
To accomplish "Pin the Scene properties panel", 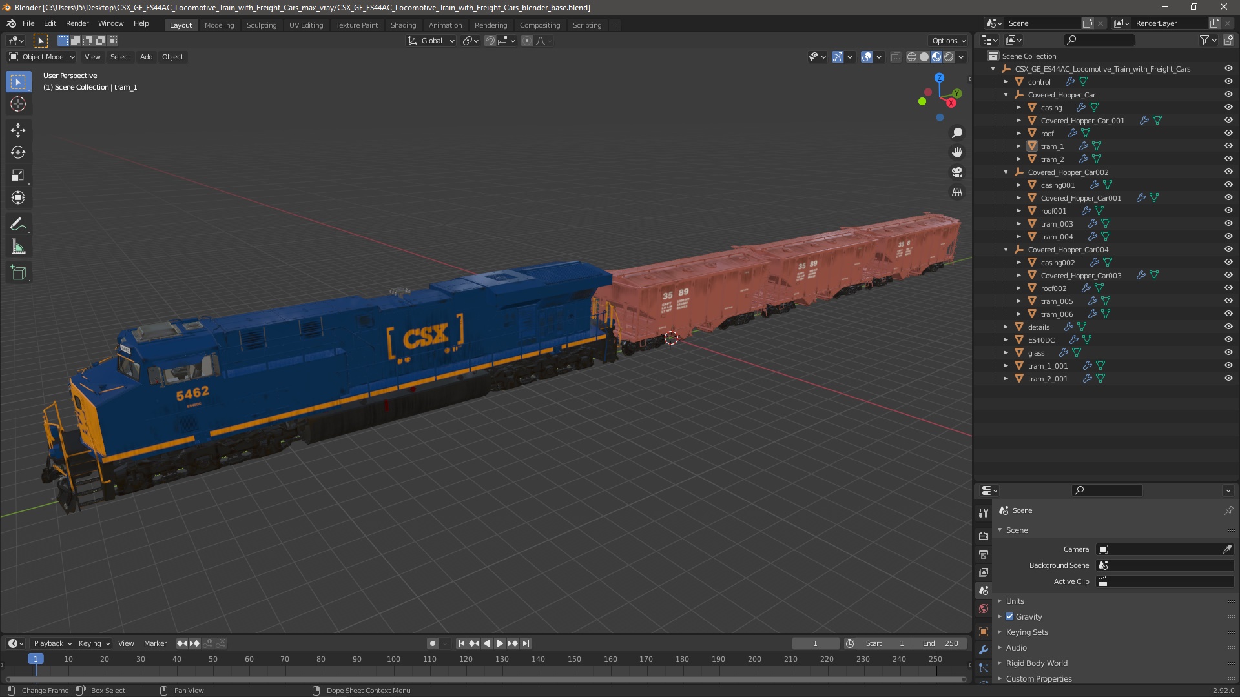I will click(x=1228, y=510).
